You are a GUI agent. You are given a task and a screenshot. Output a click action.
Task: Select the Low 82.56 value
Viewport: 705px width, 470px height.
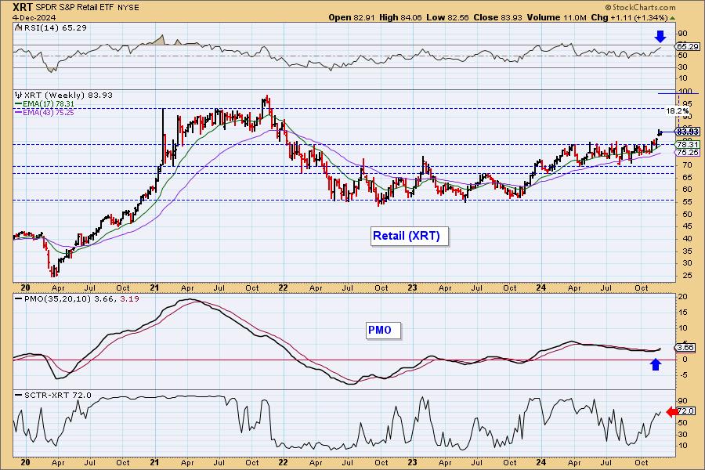coord(447,17)
